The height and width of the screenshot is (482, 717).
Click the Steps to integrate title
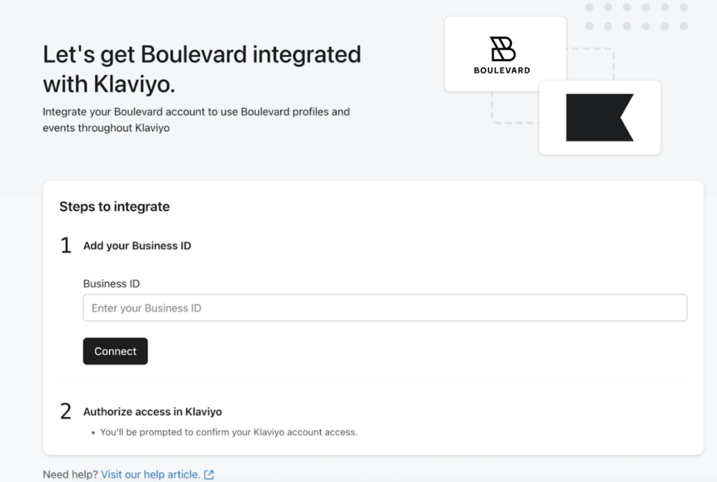(x=115, y=207)
